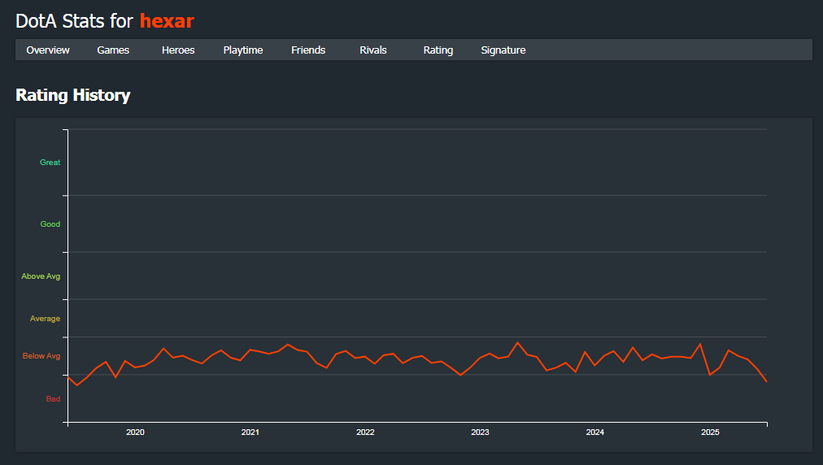Click the Good rating axis label

pyautogui.click(x=50, y=224)
